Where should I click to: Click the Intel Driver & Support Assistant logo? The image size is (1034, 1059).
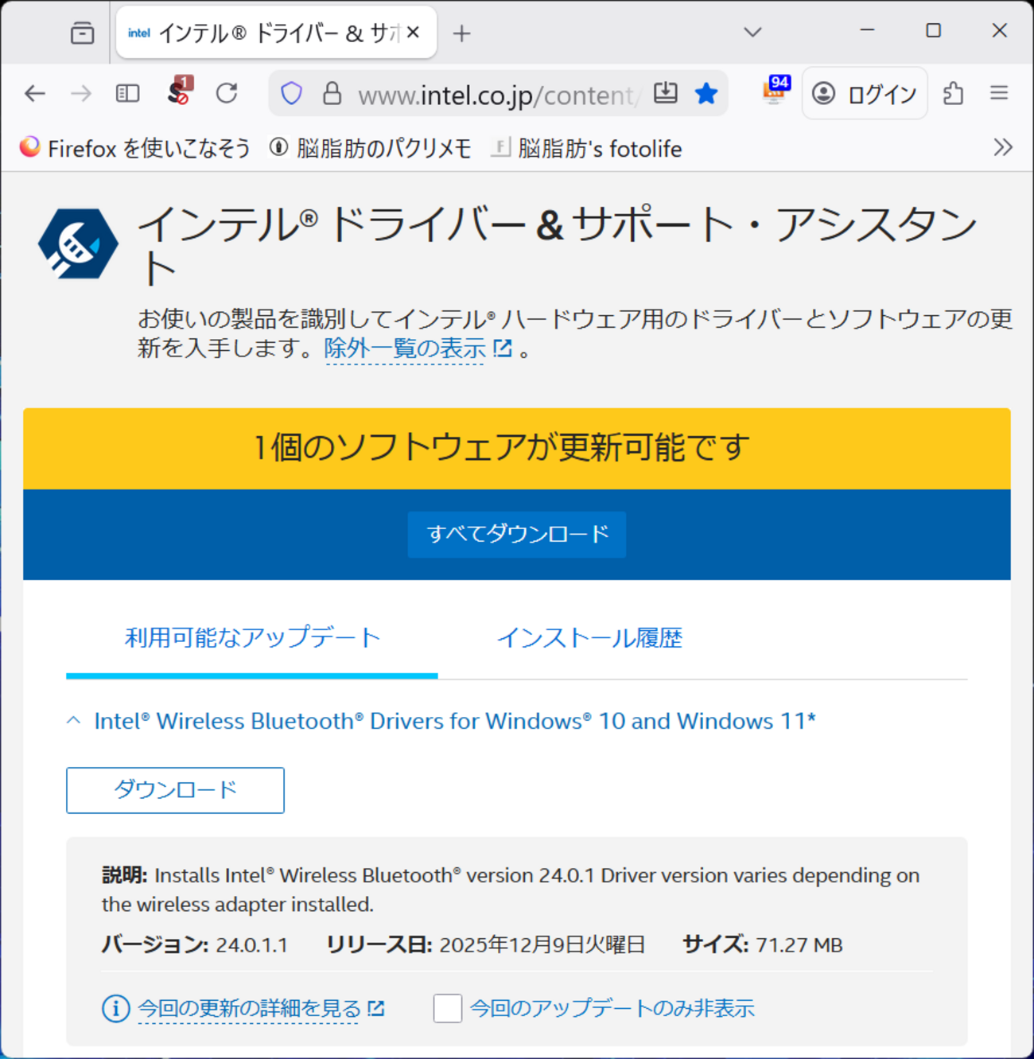click(78, 243)
